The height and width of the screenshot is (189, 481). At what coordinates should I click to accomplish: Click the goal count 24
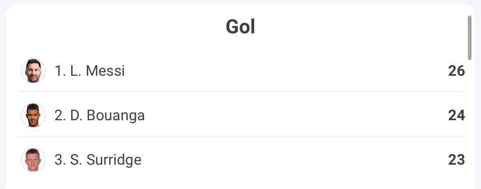coord(456,115)
